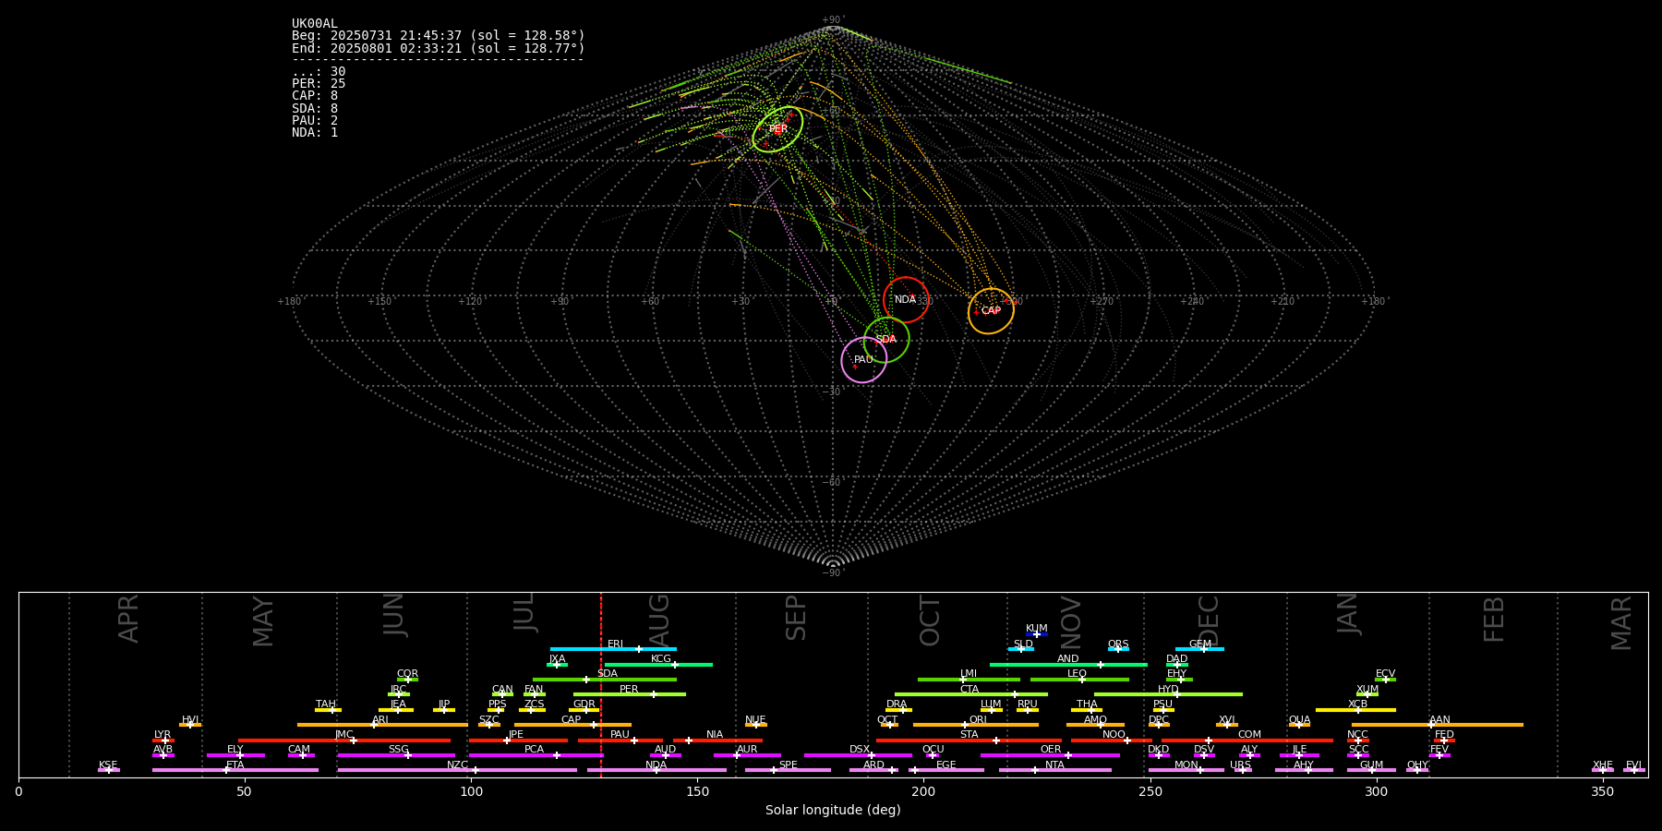Click the PER activity bar in the timeline
This screenshot has height=831, width=1662.
click(630, 694)
